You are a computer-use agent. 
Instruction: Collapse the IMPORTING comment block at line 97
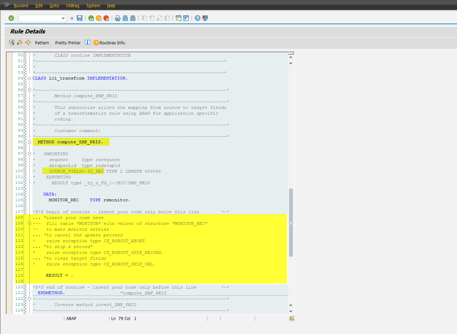click(29, 154)
